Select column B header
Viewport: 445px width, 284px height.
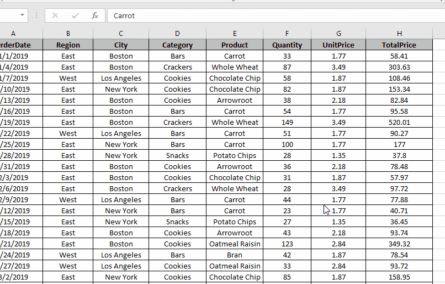(x=68, y=34)
